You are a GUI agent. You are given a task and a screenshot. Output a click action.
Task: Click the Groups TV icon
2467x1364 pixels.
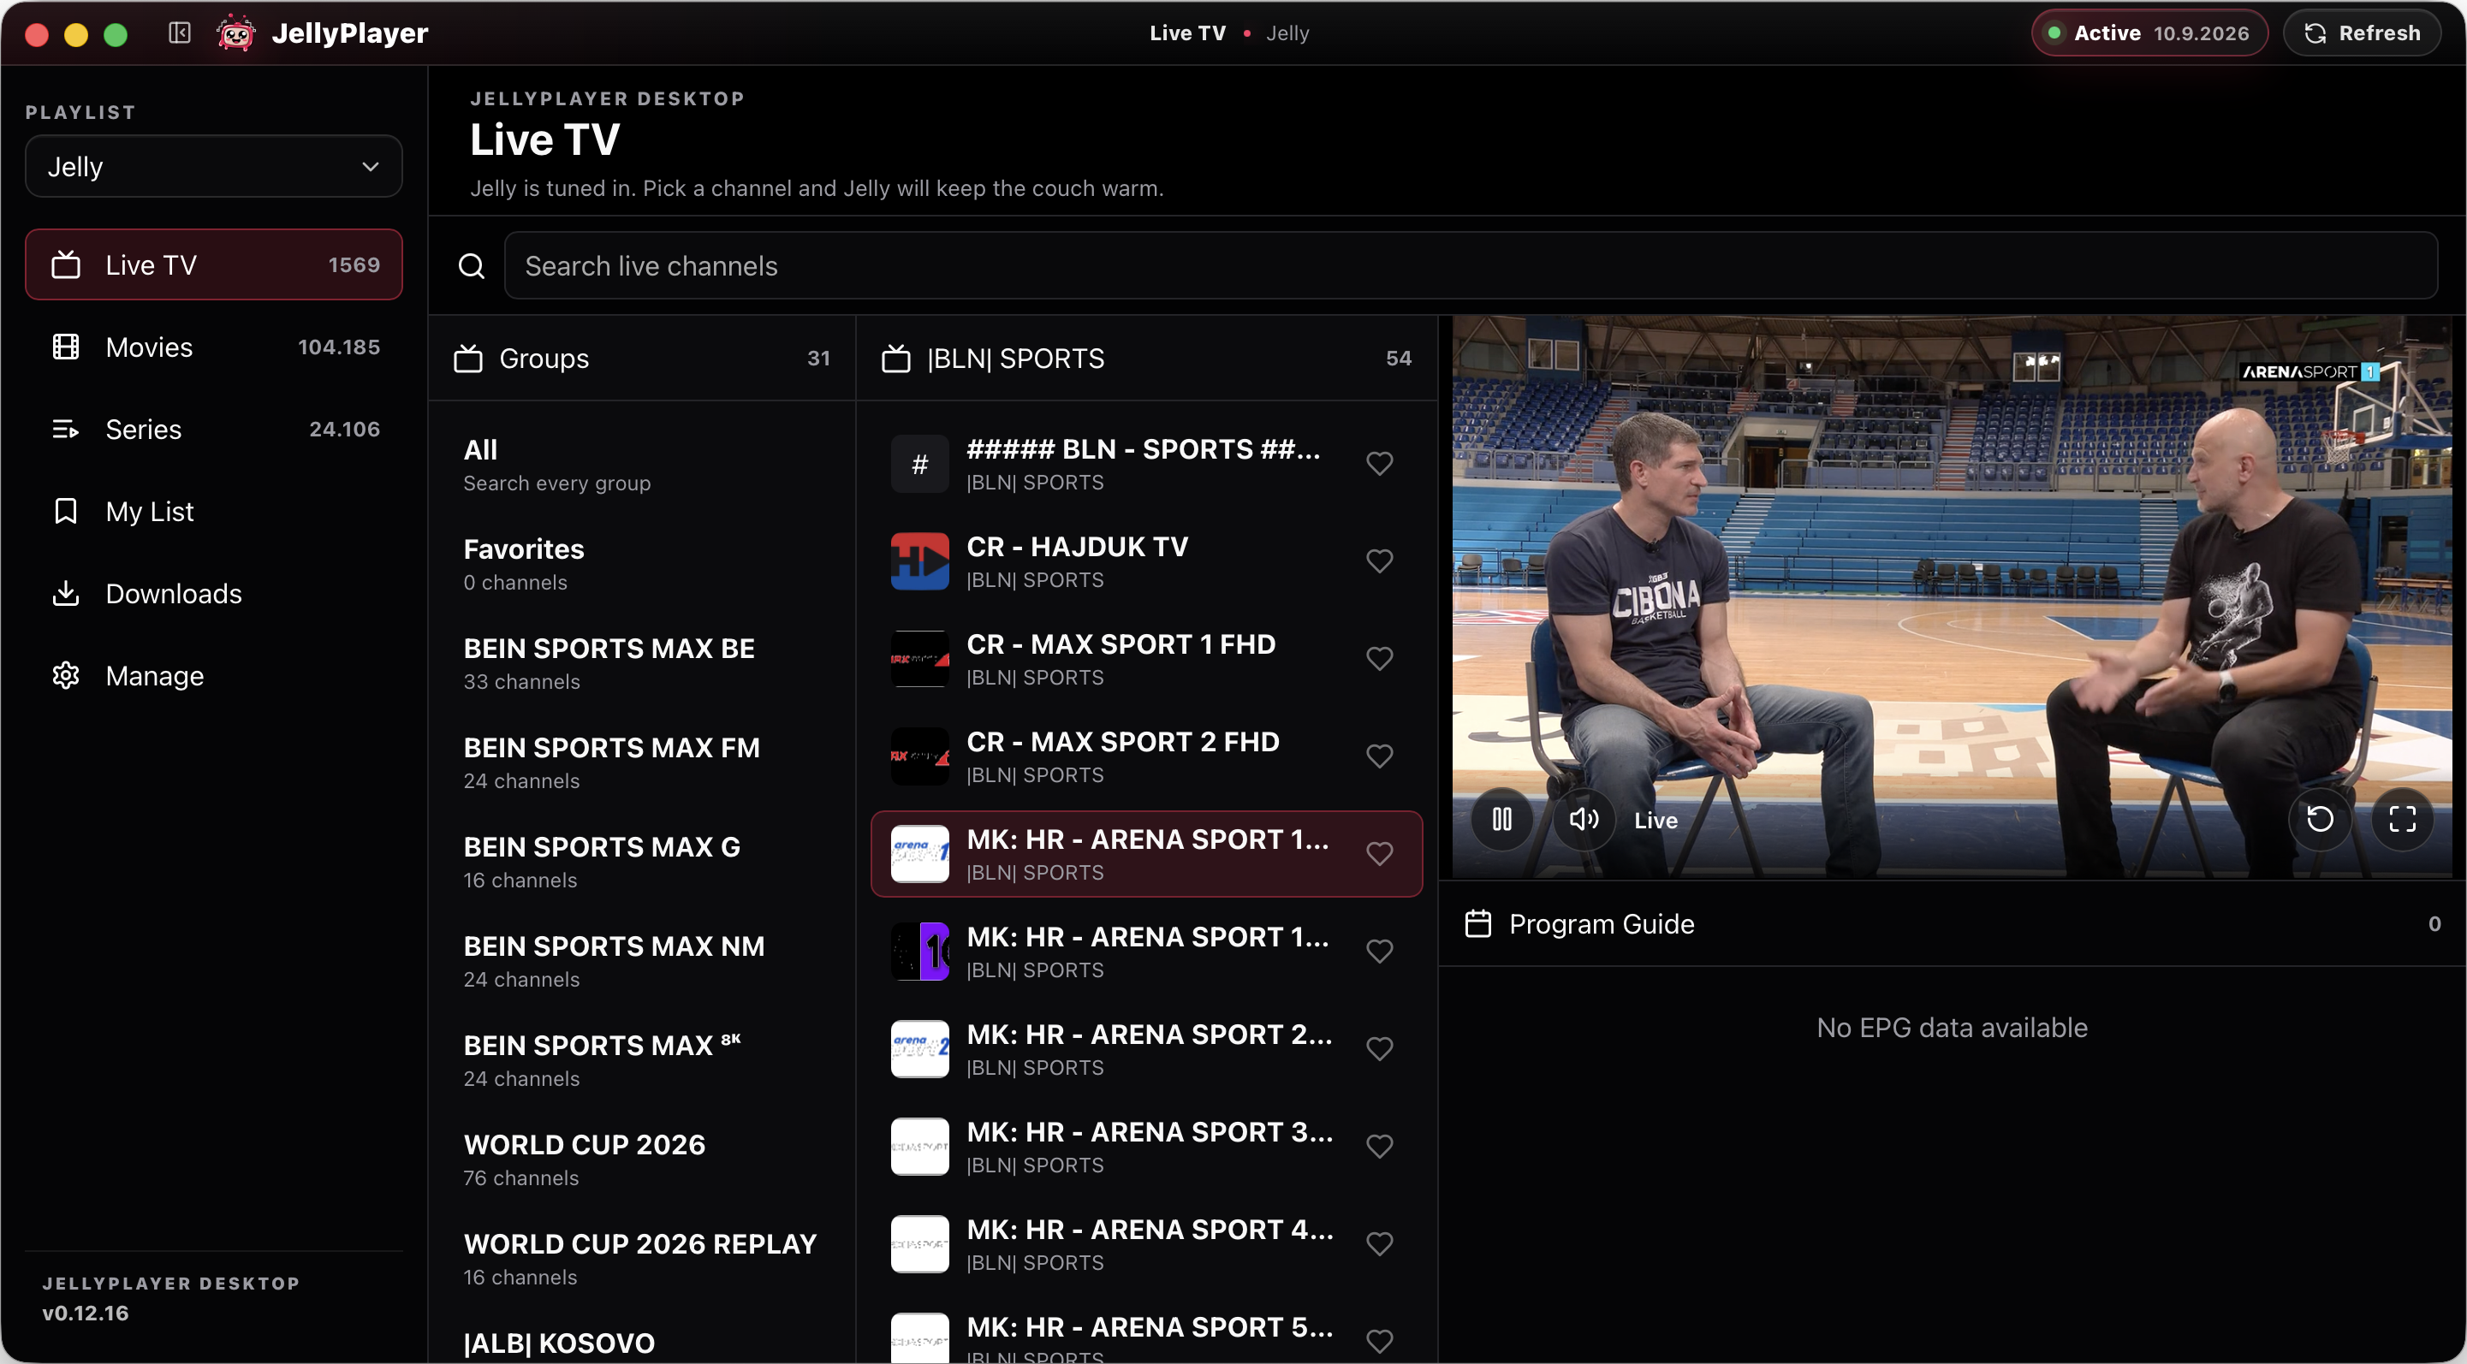coord(468,358)
